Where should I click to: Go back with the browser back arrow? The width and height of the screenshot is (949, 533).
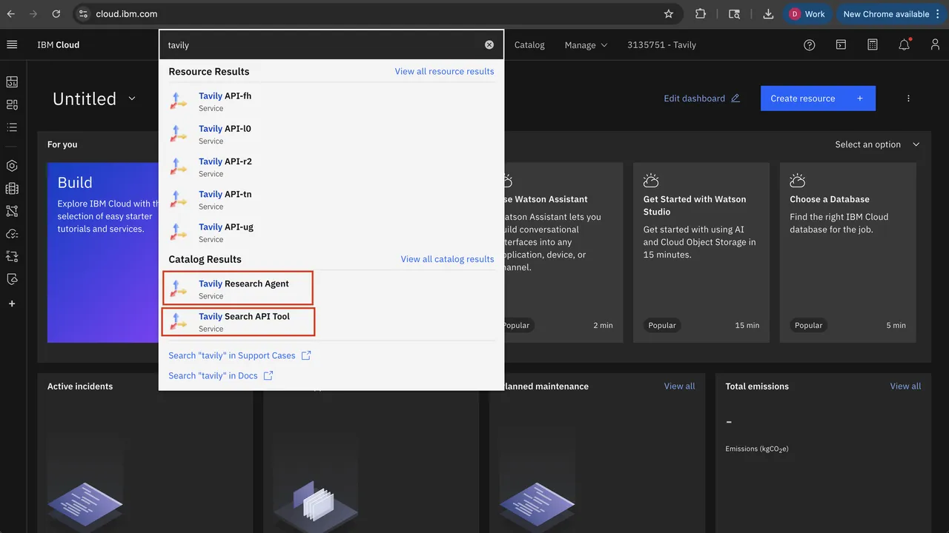click(x=10, y=13)
